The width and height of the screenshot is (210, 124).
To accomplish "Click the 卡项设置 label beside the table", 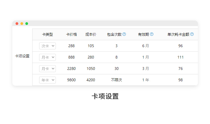I will click(x=22, y=56).
